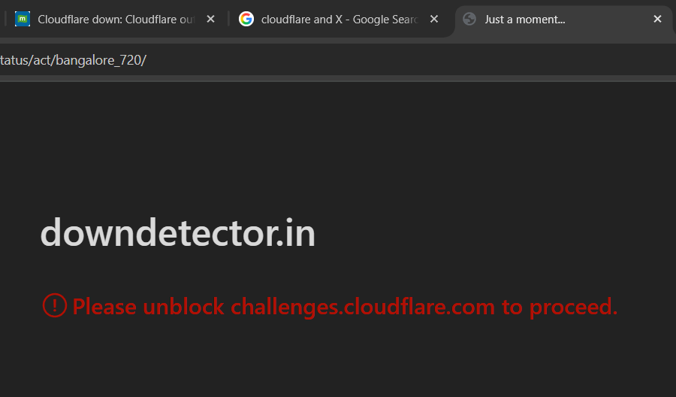The height and width of the screenshot is (397, 676).
Task: Click the word unblock in the red error text
Action: pyautogui.click(x=183, y=306)
